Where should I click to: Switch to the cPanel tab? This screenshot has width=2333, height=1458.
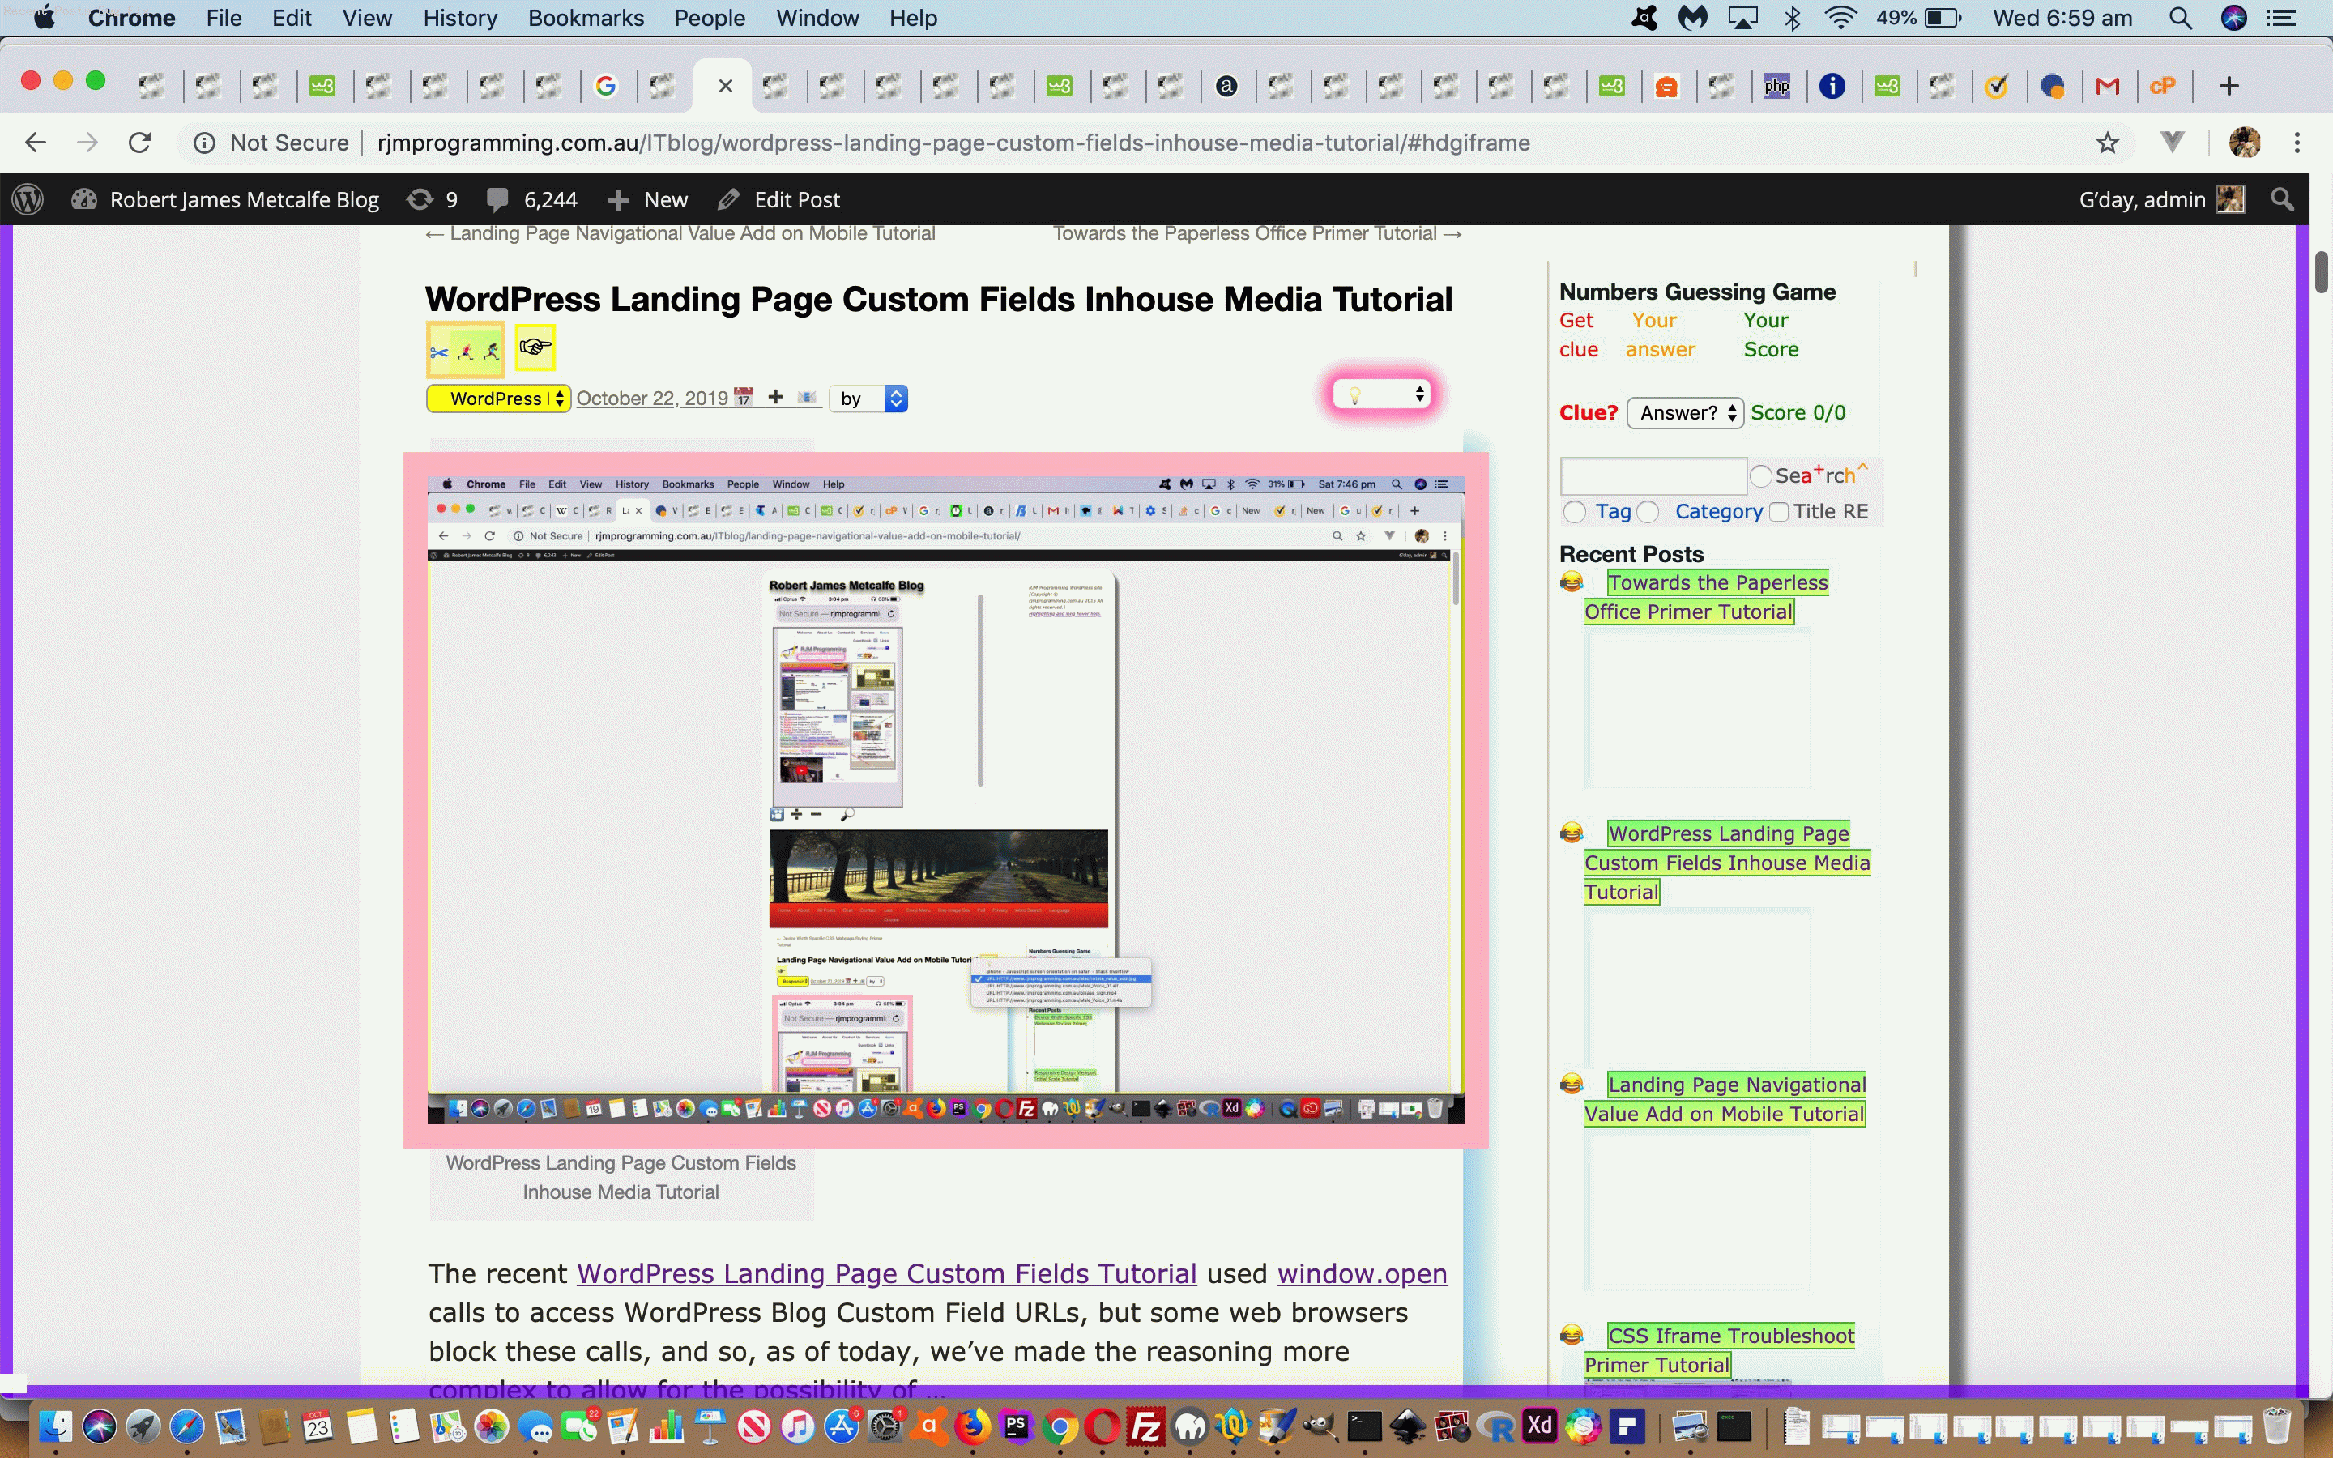2162,86
